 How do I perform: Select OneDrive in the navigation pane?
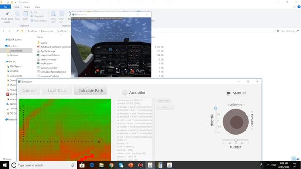[x=13, y=46]
